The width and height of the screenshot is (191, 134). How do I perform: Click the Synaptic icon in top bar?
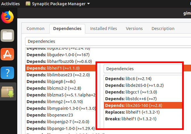click(x=28, y=4)
